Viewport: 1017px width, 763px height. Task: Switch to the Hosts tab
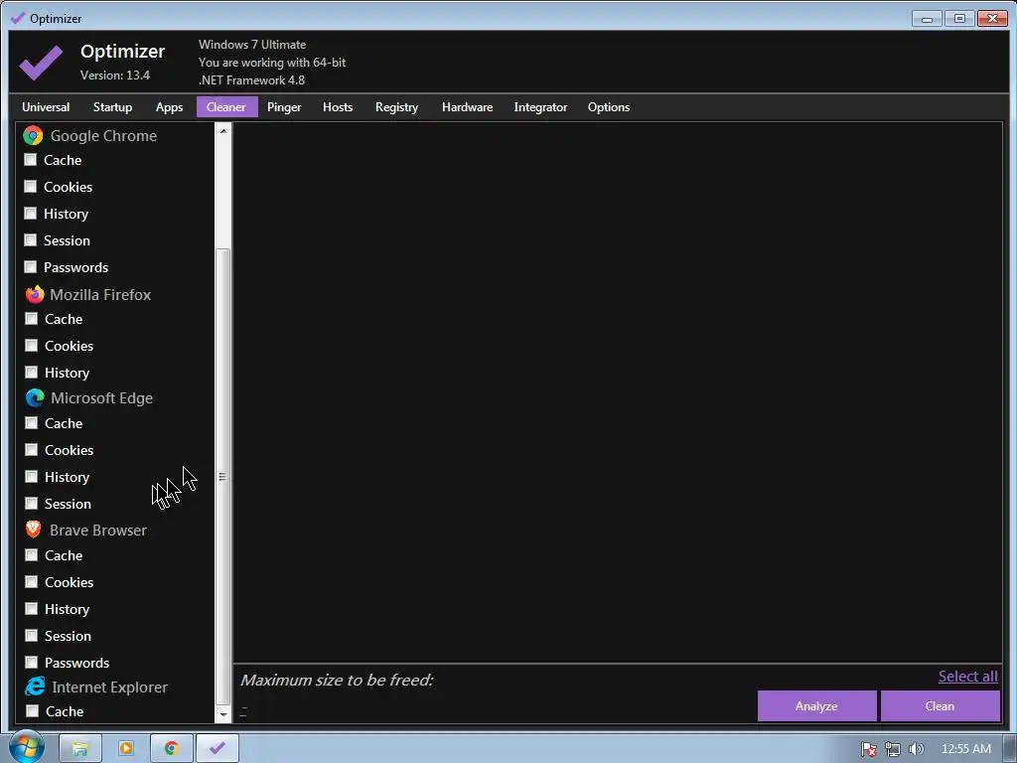(x=338, y=107)
